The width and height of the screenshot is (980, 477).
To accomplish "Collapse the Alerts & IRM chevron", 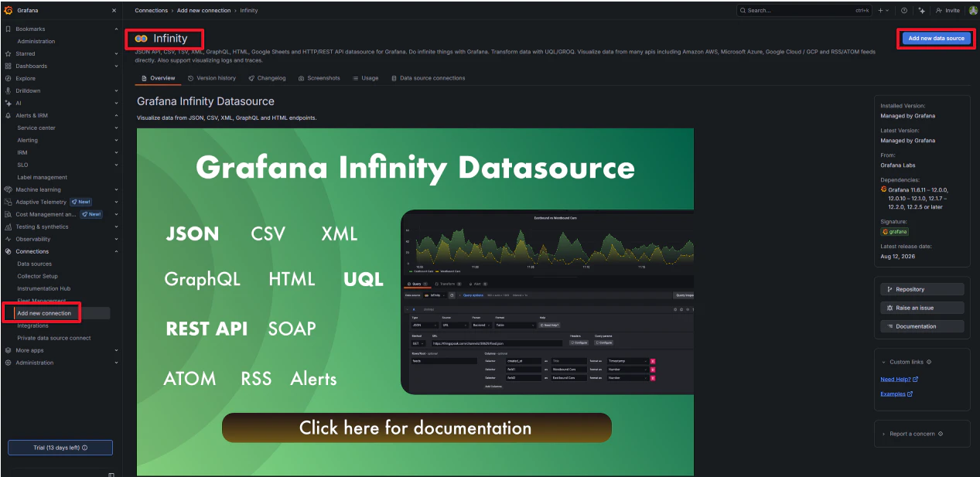I will [x=117, y=115].
